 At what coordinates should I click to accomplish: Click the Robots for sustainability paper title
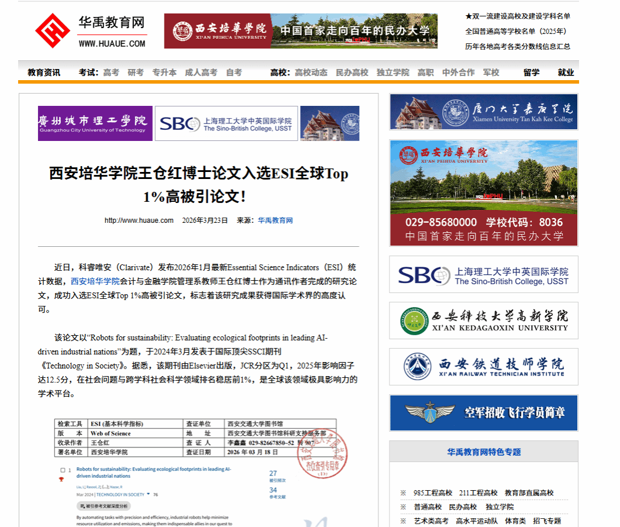point(153,472)
